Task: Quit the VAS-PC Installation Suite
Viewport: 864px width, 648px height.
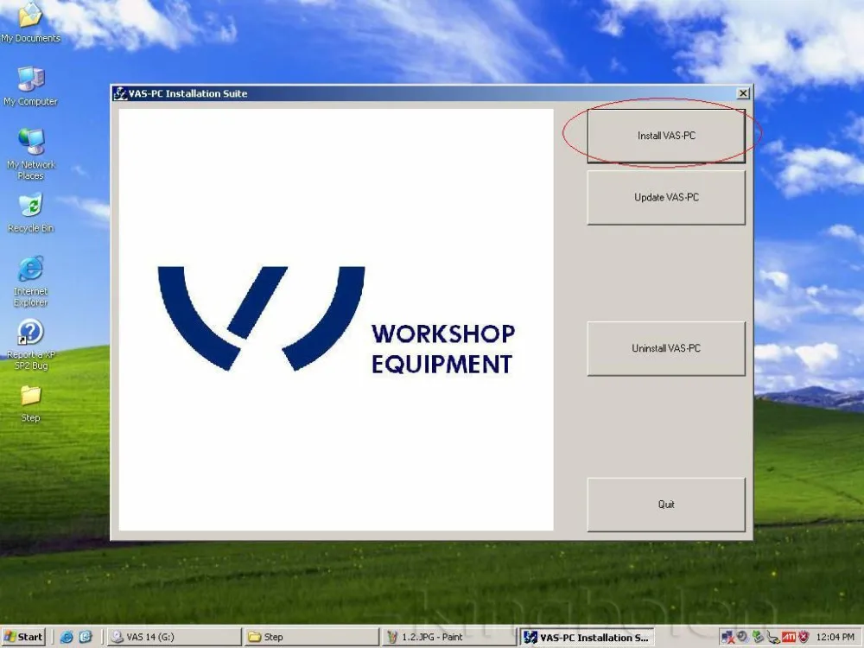Action: point(666,505)
